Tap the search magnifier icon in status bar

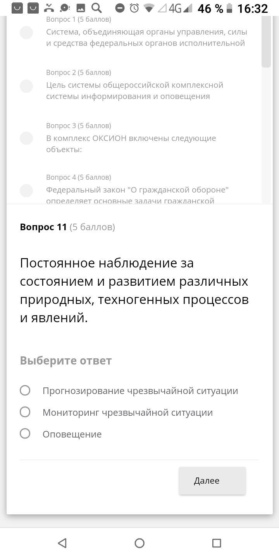(x=96, y=8)
